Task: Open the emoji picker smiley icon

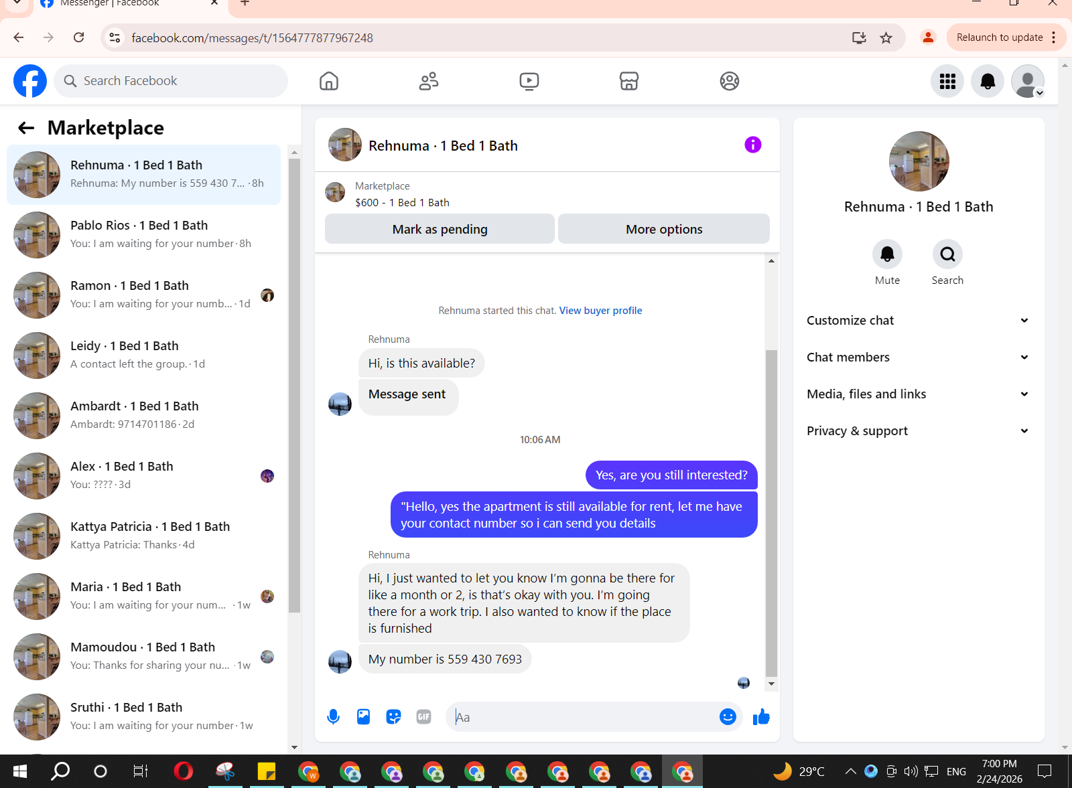Action: pos(728,717)
